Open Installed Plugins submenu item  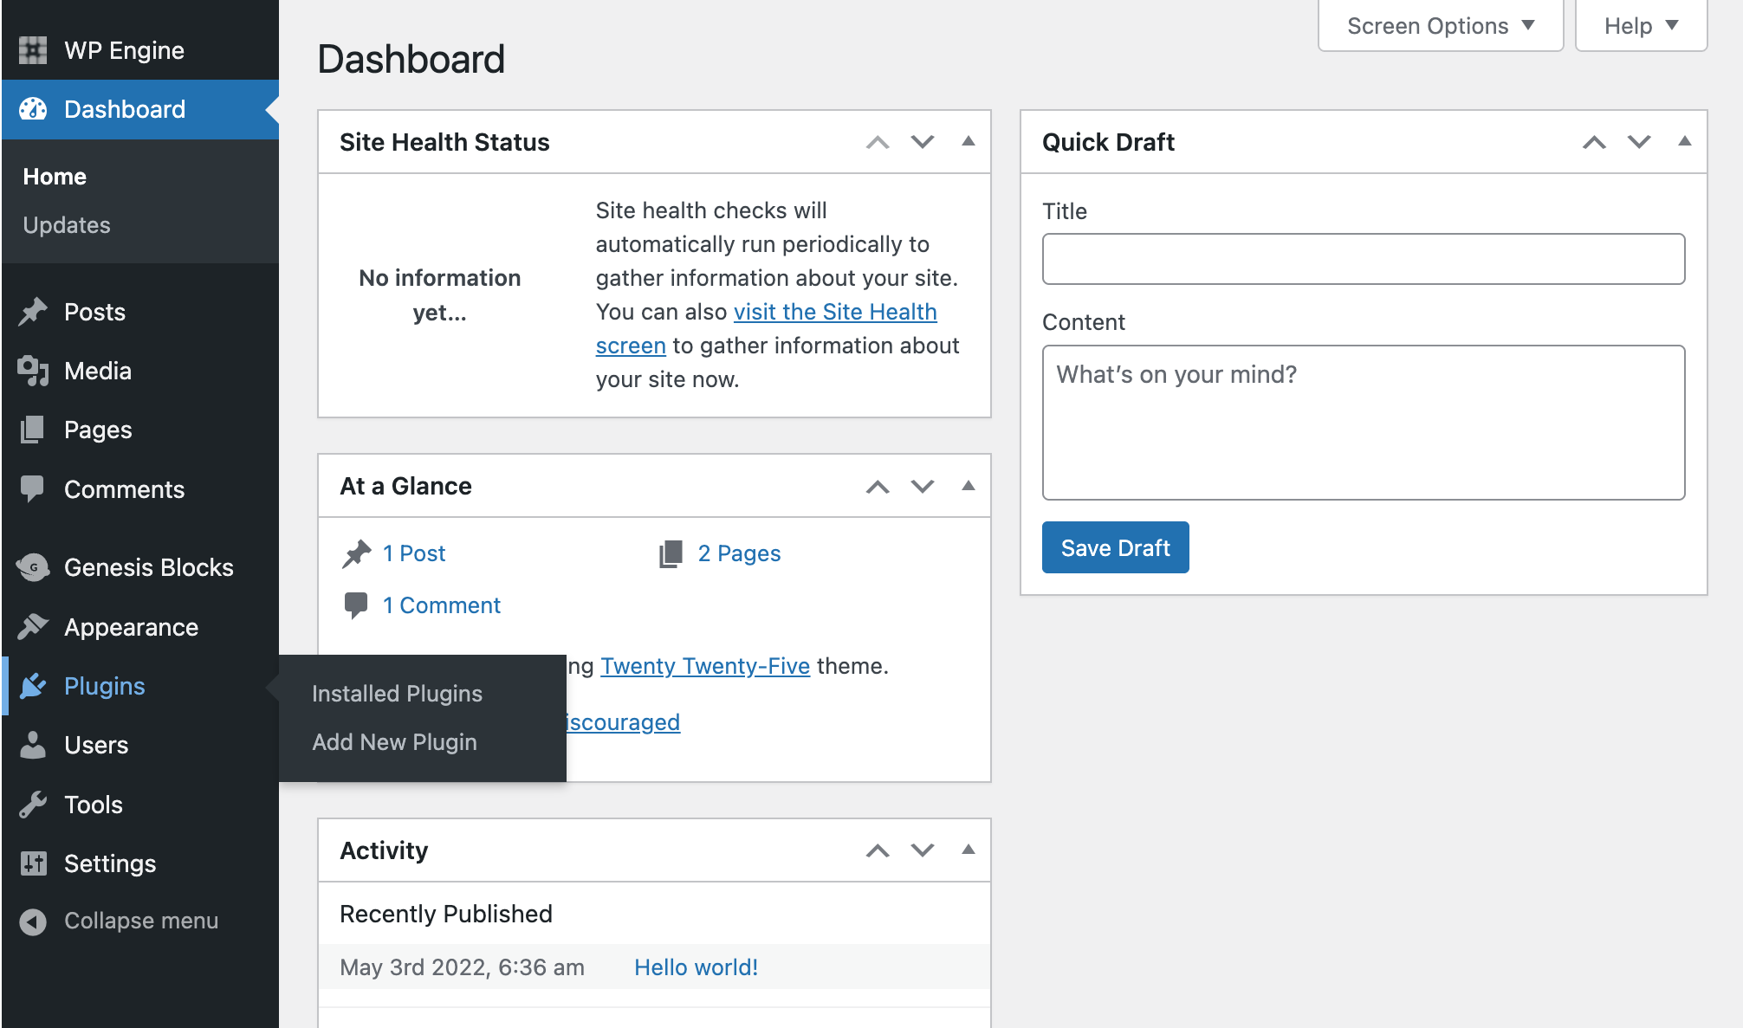(x=397, y=694)
